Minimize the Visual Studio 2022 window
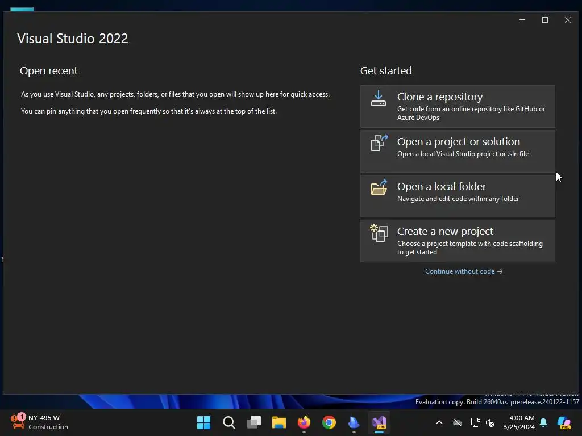 [522, 20]
